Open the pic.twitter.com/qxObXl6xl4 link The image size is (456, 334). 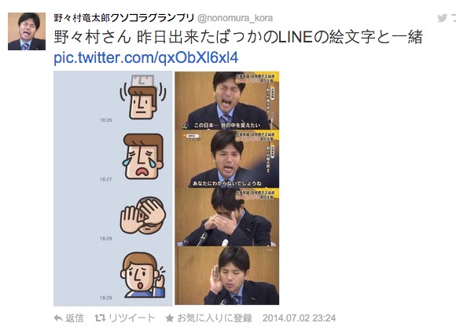point(146,57)
